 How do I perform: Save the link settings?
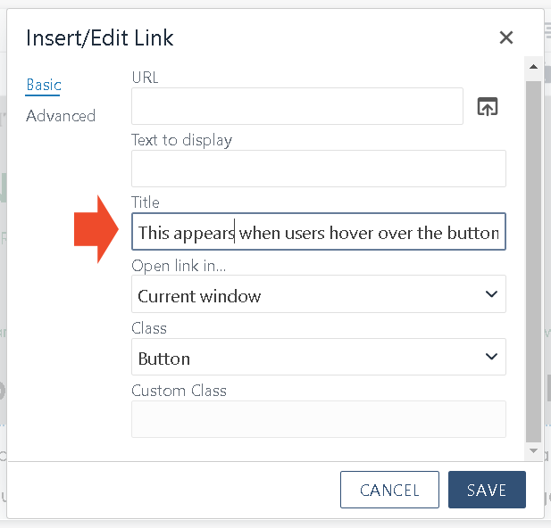(x=487, y=490)
